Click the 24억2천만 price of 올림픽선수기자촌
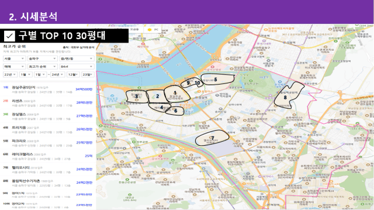This screenshot has width=374, height=210. 84,183
